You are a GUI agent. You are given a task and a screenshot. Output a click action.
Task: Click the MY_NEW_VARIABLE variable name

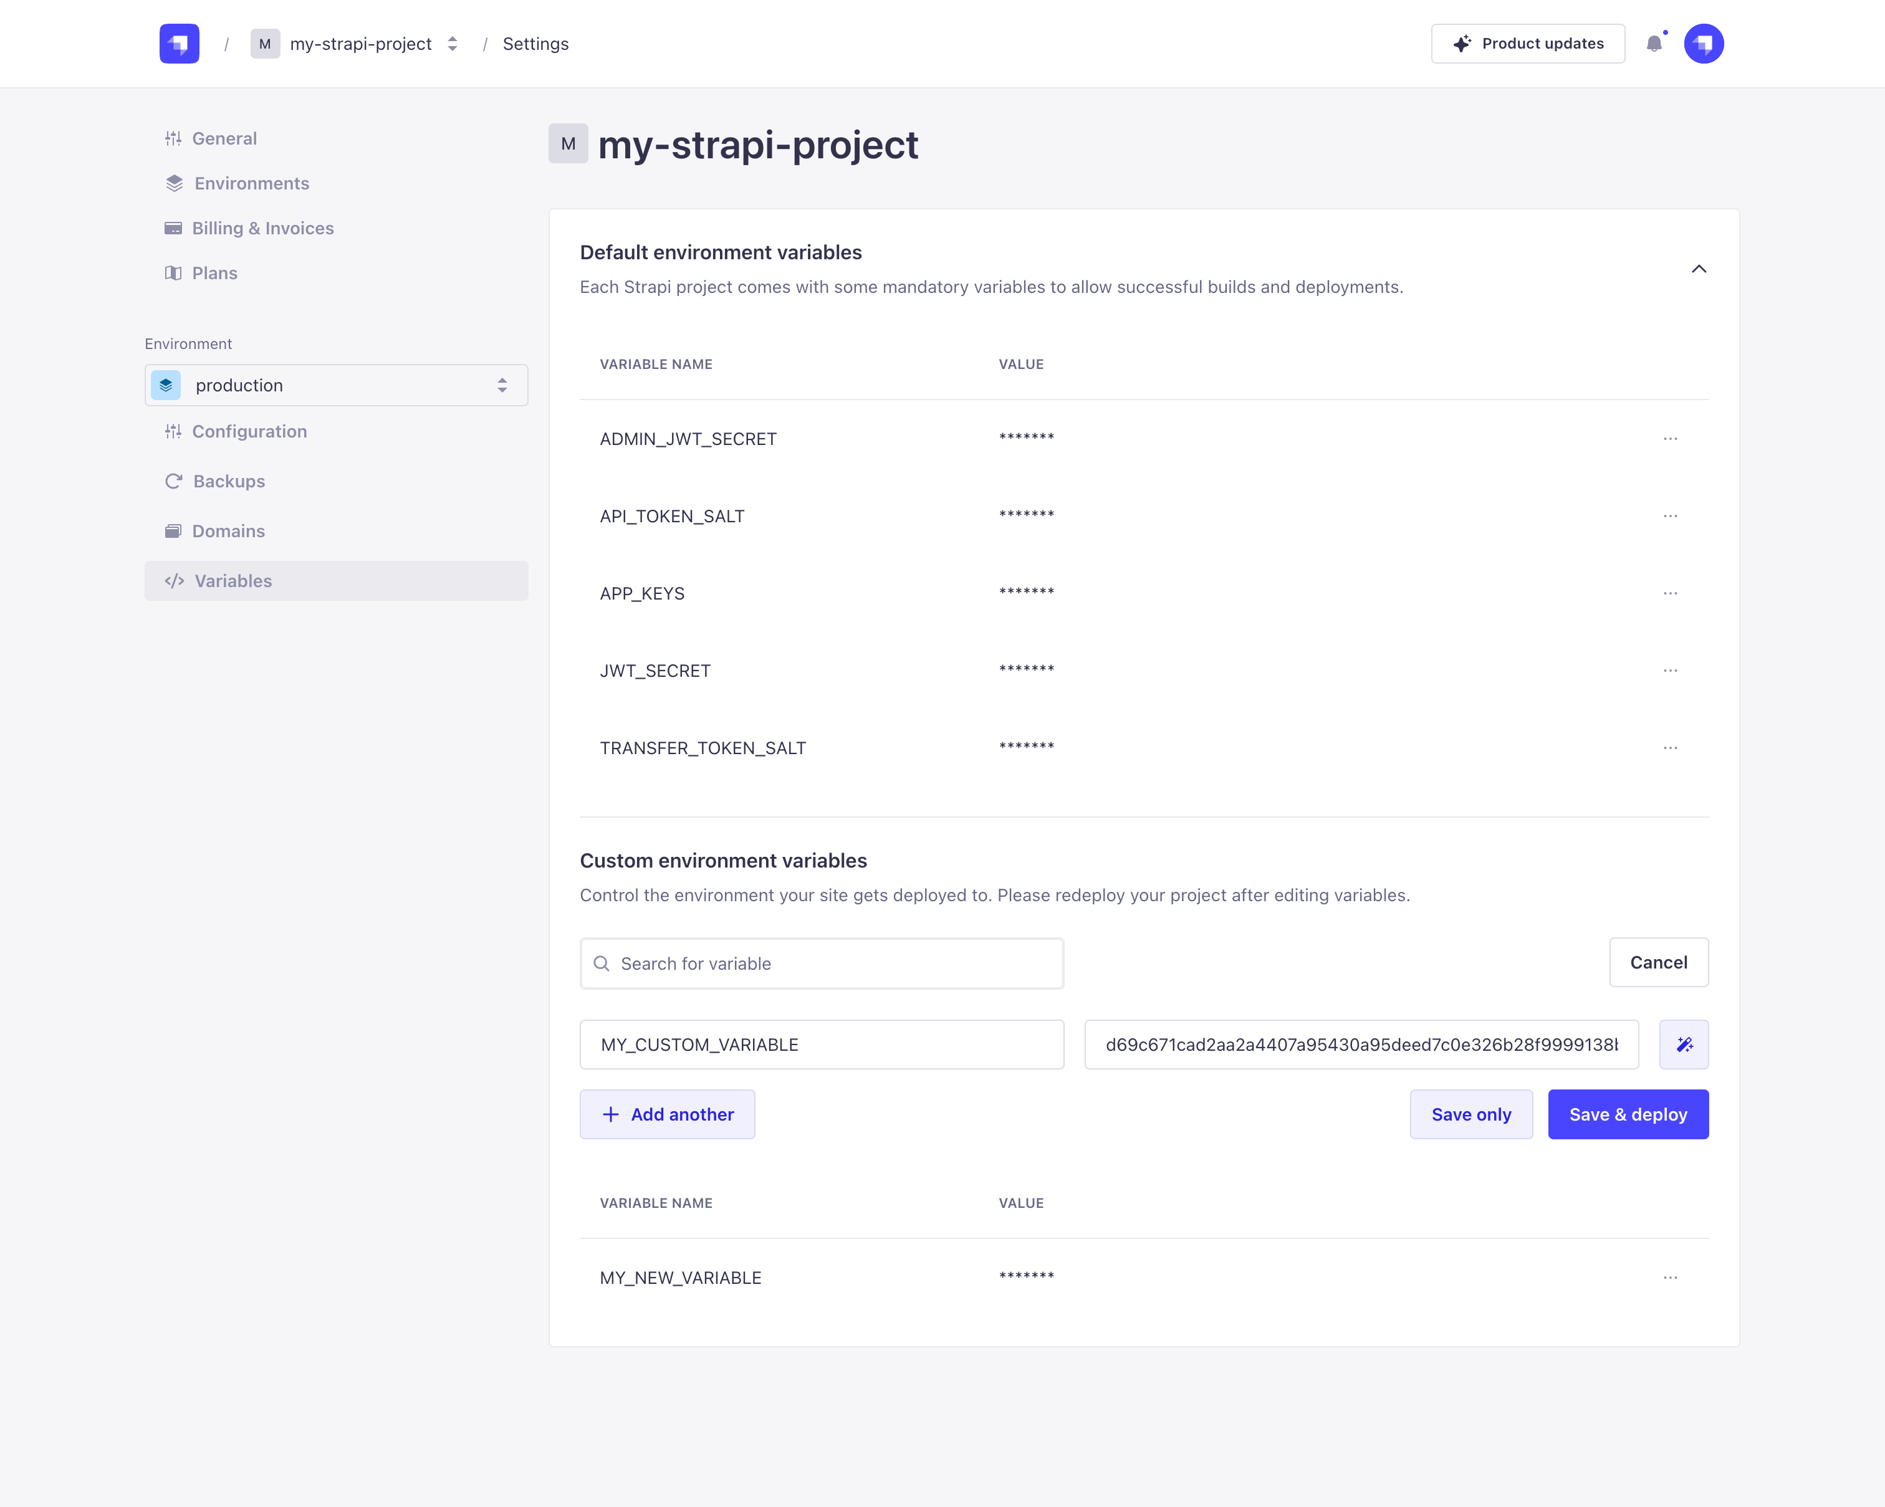pos(680,1278)
